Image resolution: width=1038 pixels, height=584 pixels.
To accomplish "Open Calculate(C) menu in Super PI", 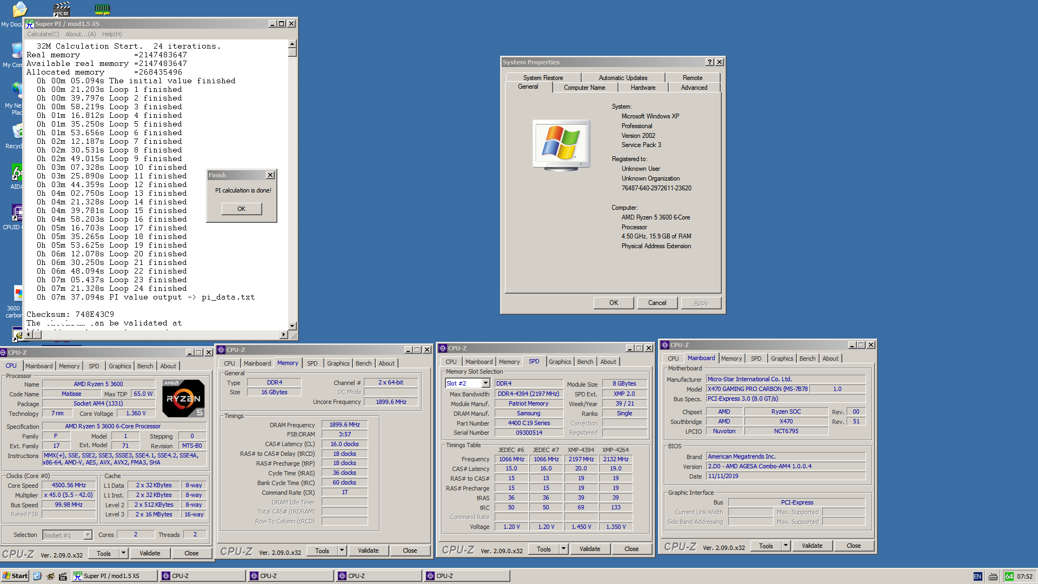I will point(43,34).
